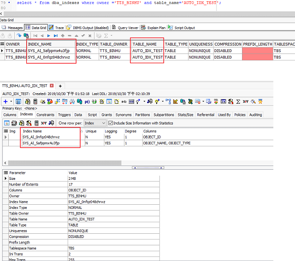Click the splitter collapse handle above Parameter grid
This screenshot has height=261, width=295.
pos(148,167)
